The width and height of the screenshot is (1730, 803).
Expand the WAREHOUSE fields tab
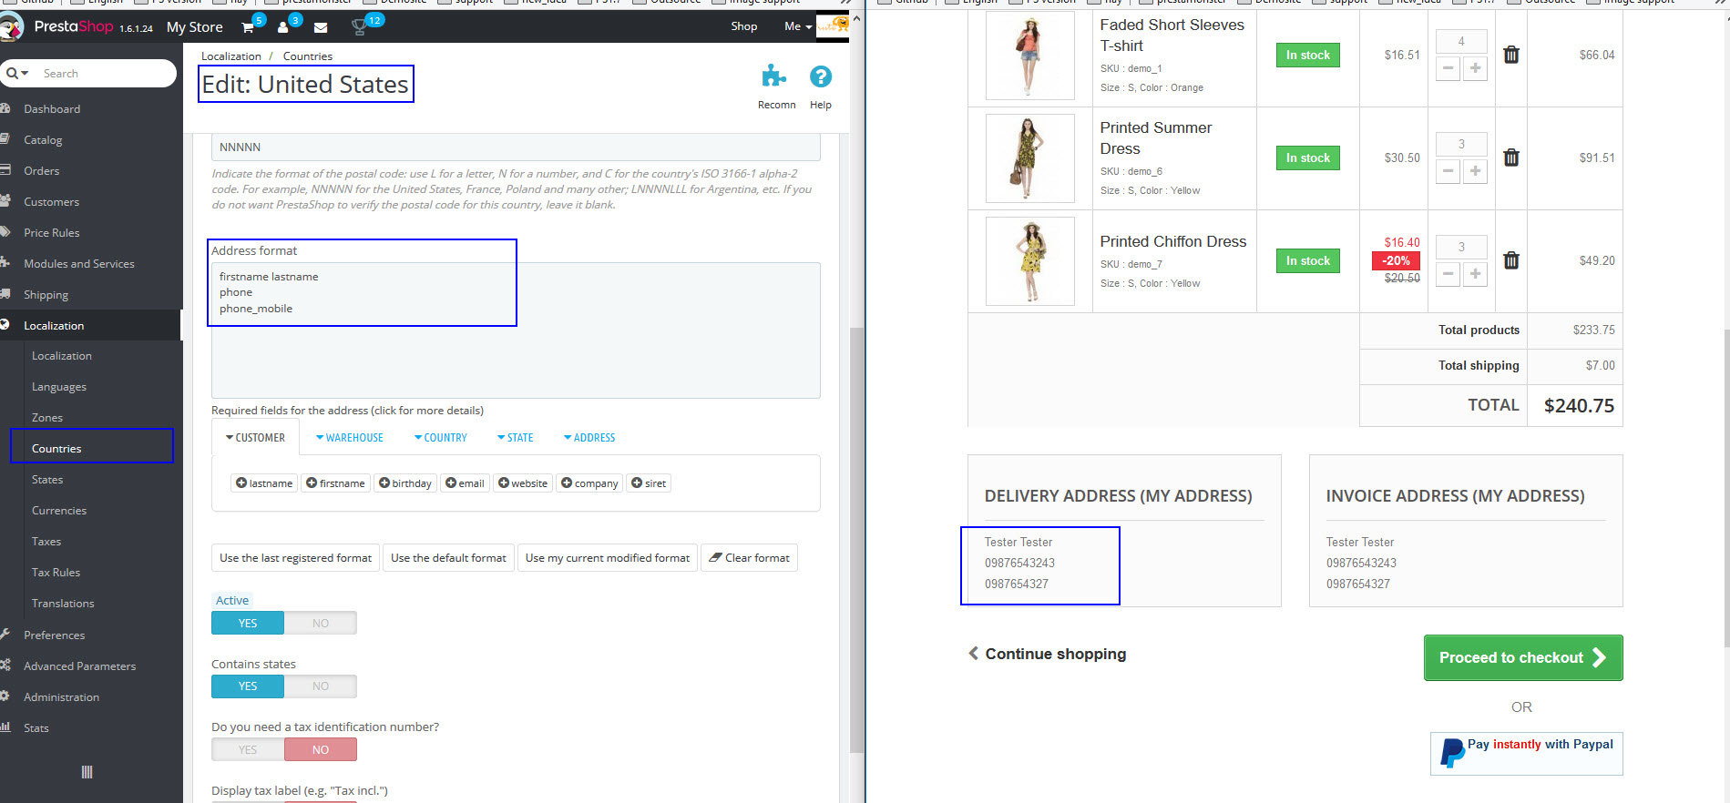[350, 438]
